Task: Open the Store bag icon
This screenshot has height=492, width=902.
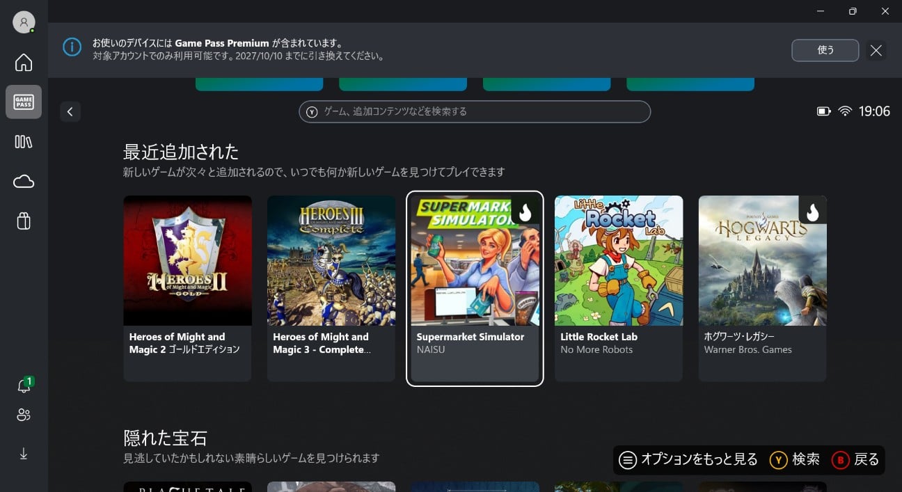Action: 24,221
